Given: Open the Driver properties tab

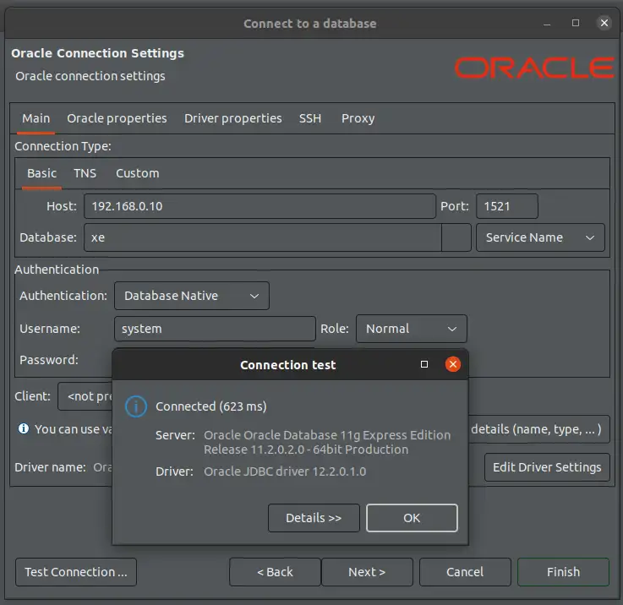Looking at the screenshot, I should coord(232,118).
